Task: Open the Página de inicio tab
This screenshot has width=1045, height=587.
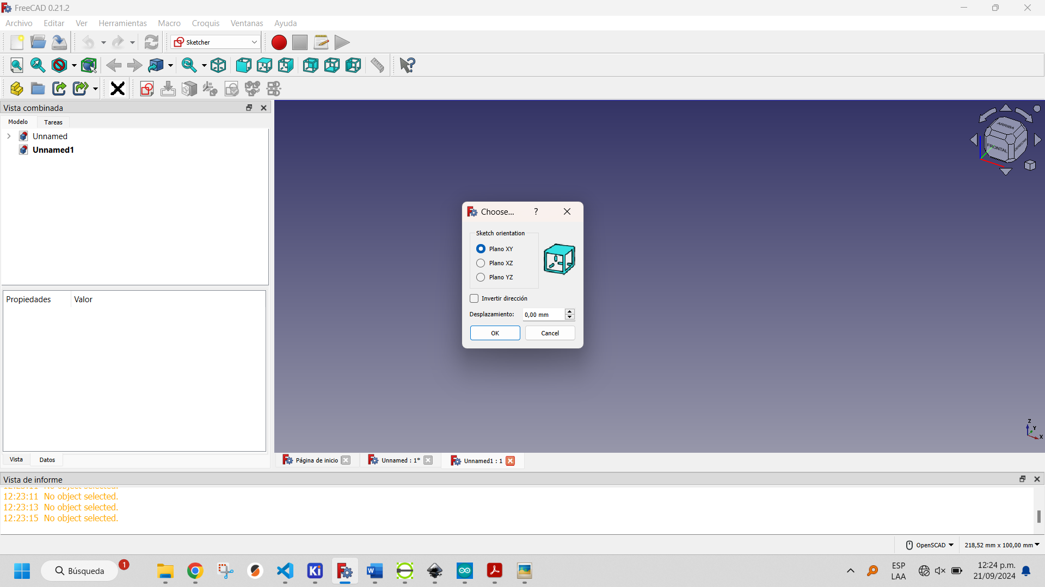Action: coord(316,460)
